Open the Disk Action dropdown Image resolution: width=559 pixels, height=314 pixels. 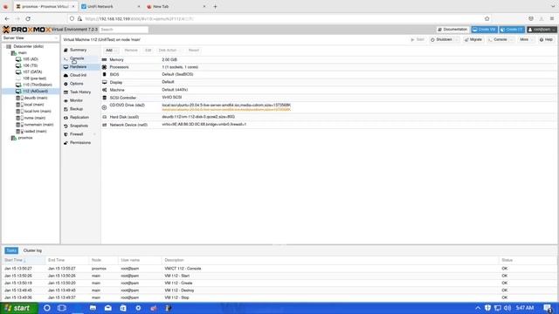click(169, 51)
